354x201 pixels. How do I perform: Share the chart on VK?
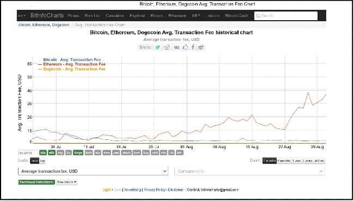click(x=176, y=47)
